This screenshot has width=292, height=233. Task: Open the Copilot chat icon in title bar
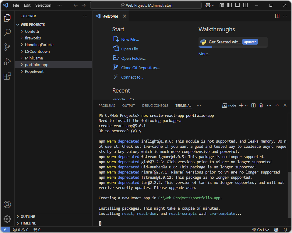(x=208, y=5)
